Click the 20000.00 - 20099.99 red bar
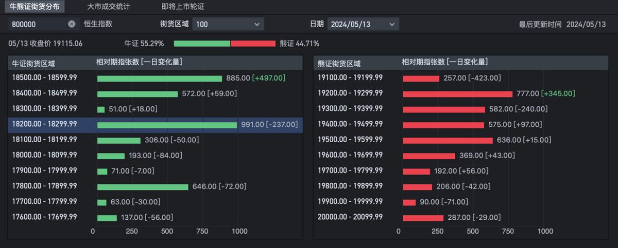 423,218
